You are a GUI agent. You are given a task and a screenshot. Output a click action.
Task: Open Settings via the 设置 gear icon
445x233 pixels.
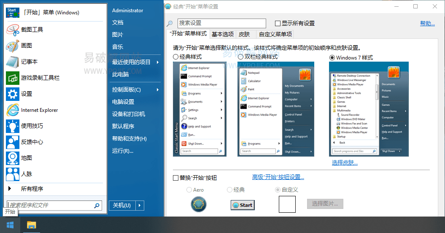click(13, 94)
